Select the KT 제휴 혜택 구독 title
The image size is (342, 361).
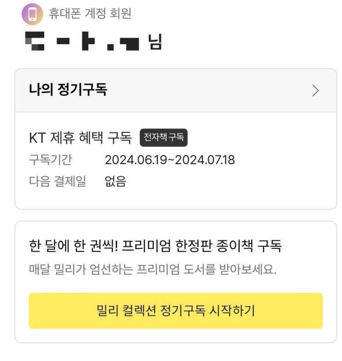click(80, 137)
